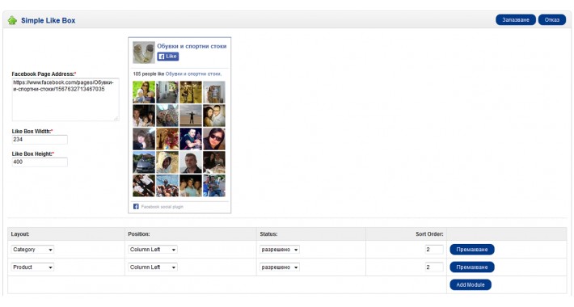Click the woman with baby fan photo
The image size is (574, 307).
(x=144, y=92)
